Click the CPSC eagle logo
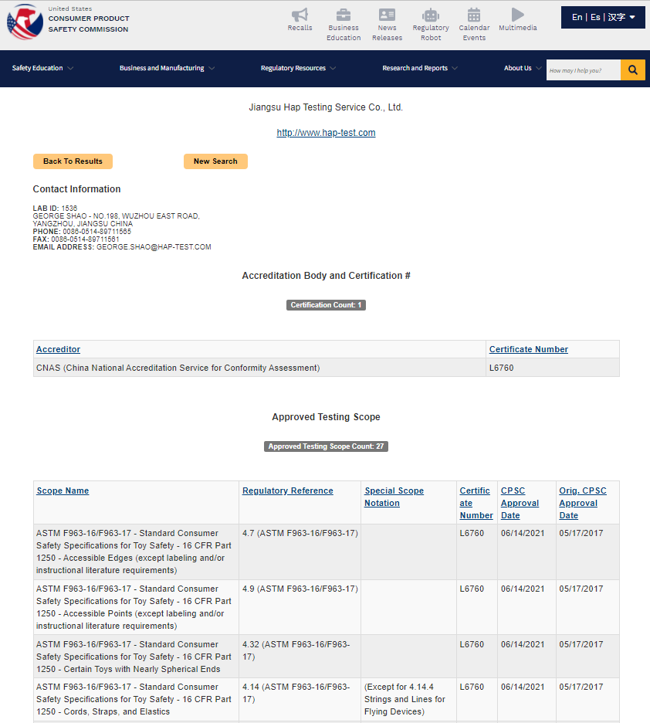Image resolution: width=650 pixels, height=723 pixels. [x=25, y=22]
